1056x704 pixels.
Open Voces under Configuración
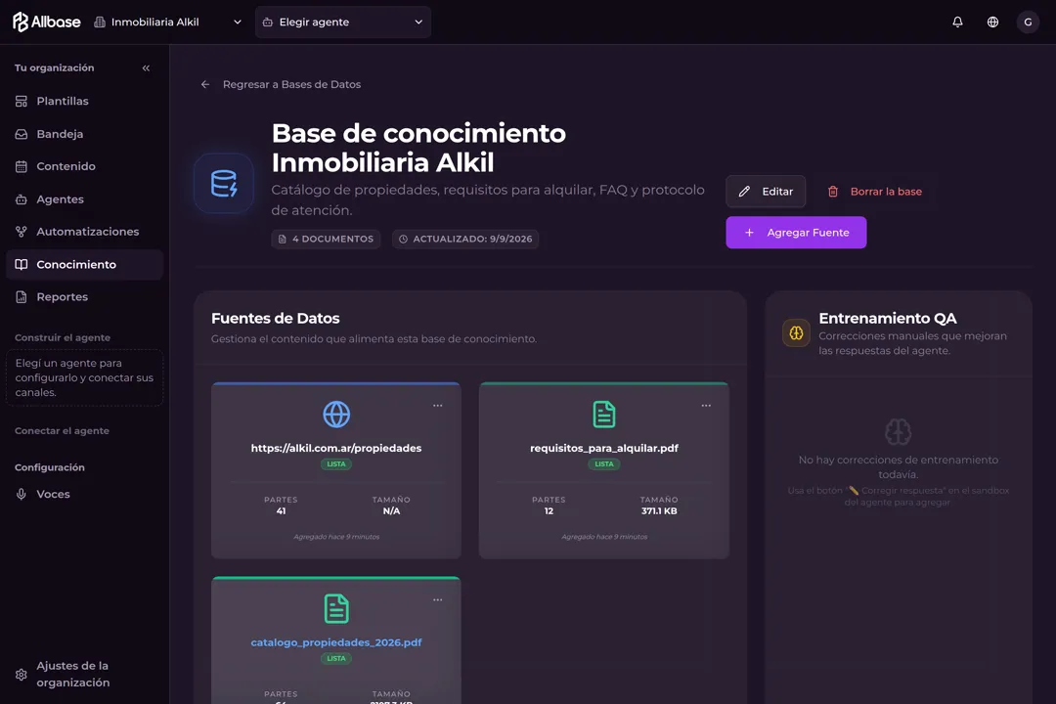tap(85, 495)
